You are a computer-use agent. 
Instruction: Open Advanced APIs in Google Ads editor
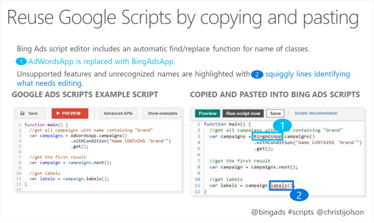click(118, 113)
